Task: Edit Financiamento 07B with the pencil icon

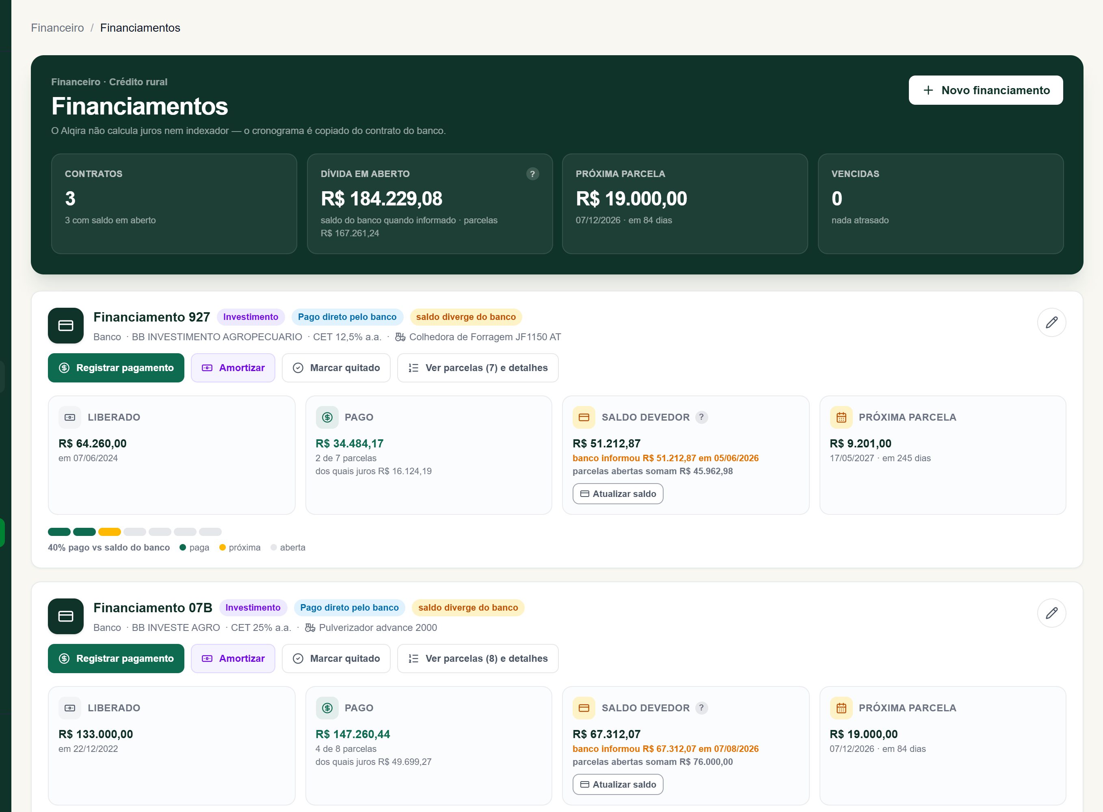Action: [x=1051, y=613]
